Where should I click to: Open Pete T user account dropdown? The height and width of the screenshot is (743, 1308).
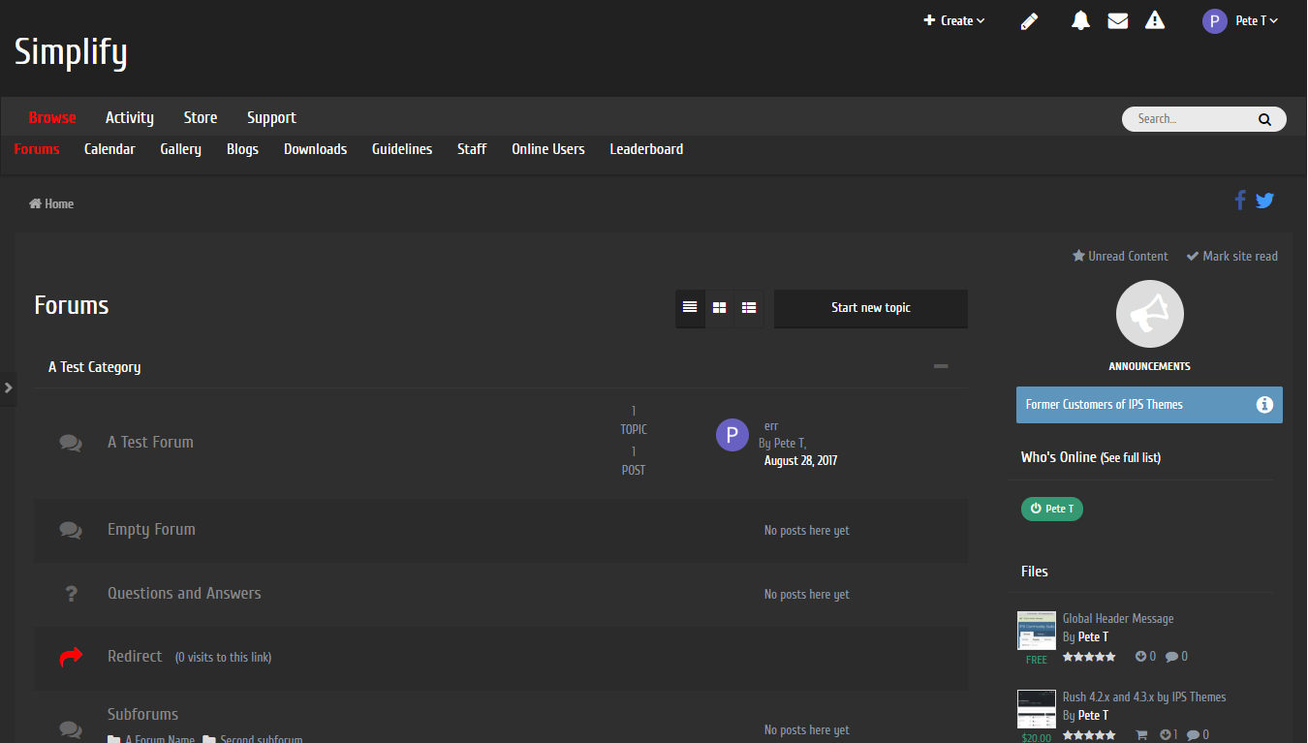tap(1257, 20)
